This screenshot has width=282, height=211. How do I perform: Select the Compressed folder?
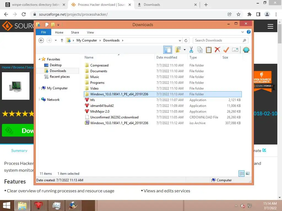[x=163, y=65]
